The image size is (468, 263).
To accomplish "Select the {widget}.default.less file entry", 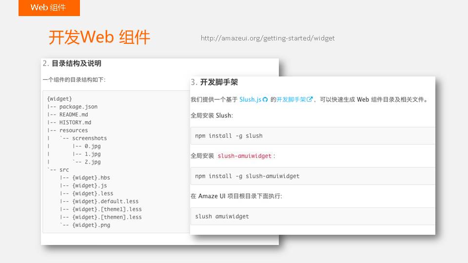I will pos(105,201).
